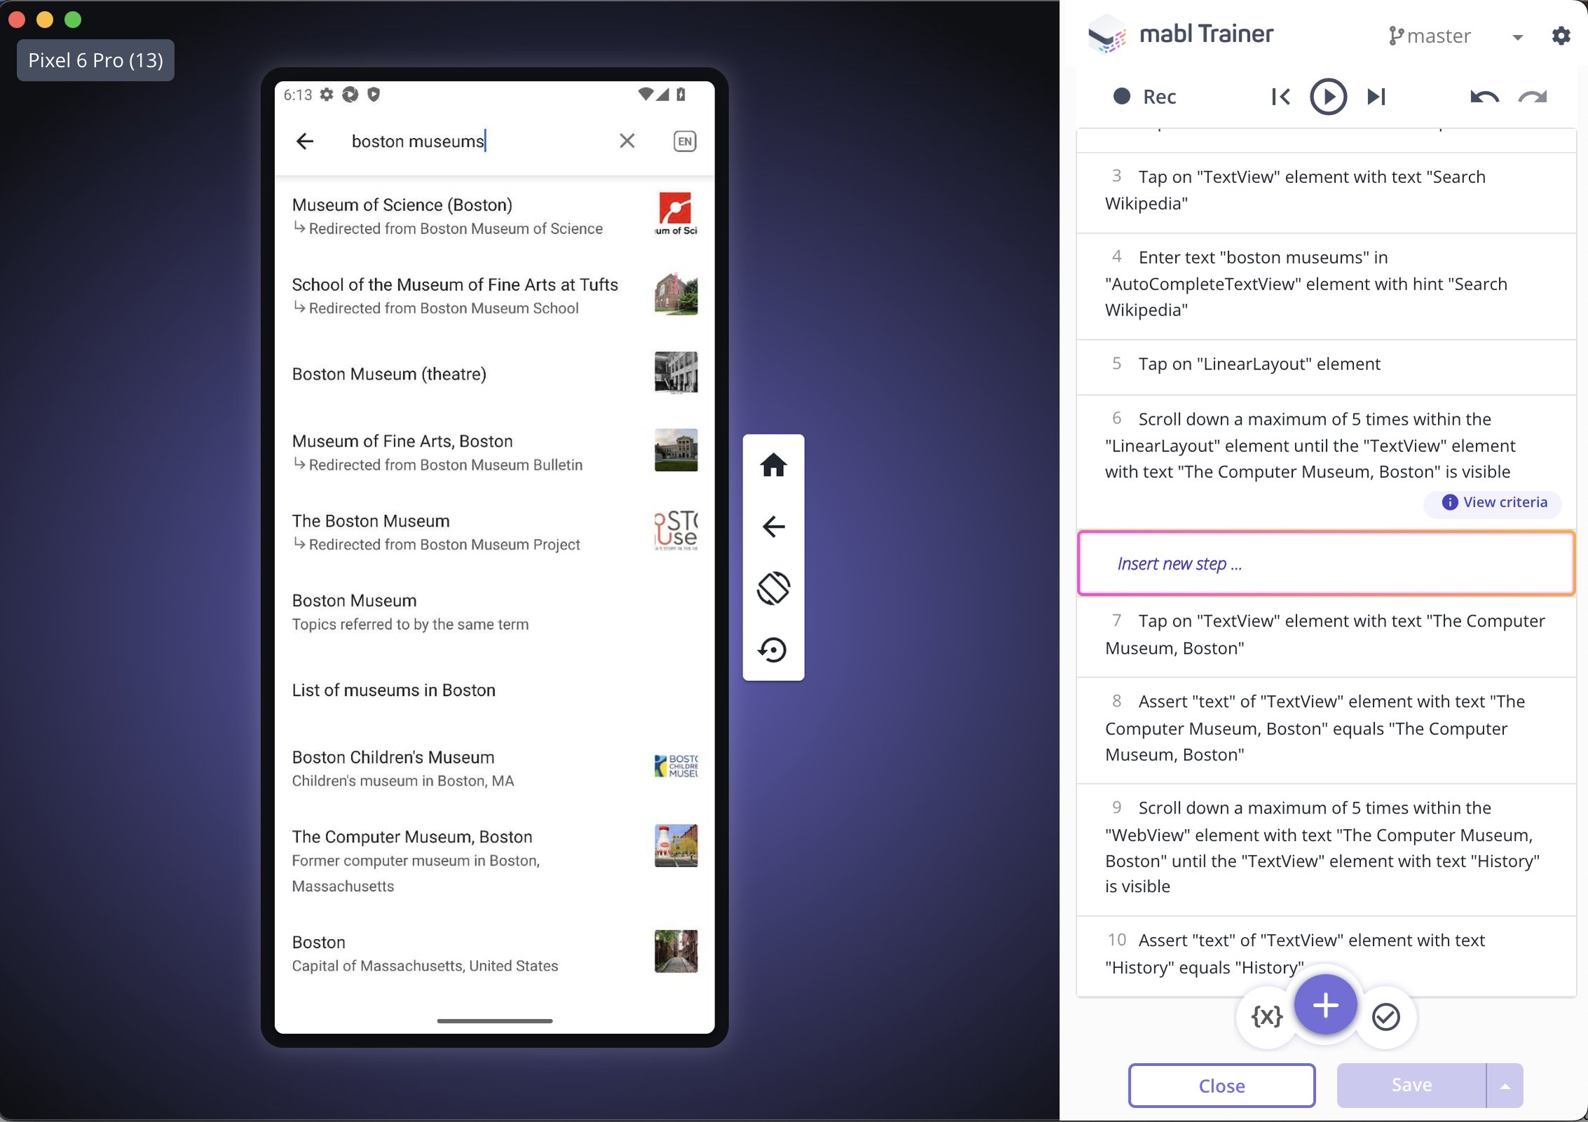Viewport: 1588px width, 1122px height.
Task: Select the master branch dropdown
Action: pos(1455,35)
